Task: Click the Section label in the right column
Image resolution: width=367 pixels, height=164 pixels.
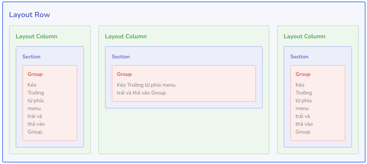Action: pyautogui.click(x=299, y=57)
